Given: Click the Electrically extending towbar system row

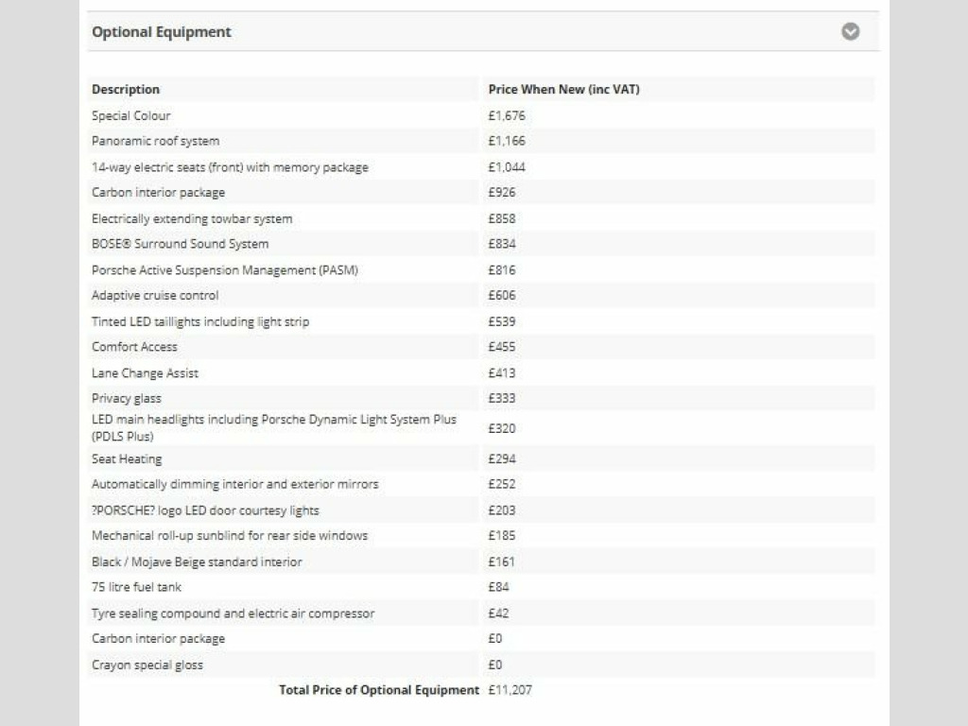Looking at the screenshot, I should (192, 218).
